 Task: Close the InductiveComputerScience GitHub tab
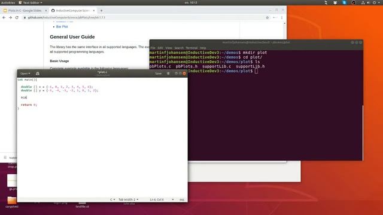point(94,11)
